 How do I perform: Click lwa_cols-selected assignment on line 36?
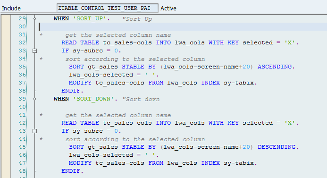(x=114, y=75)
